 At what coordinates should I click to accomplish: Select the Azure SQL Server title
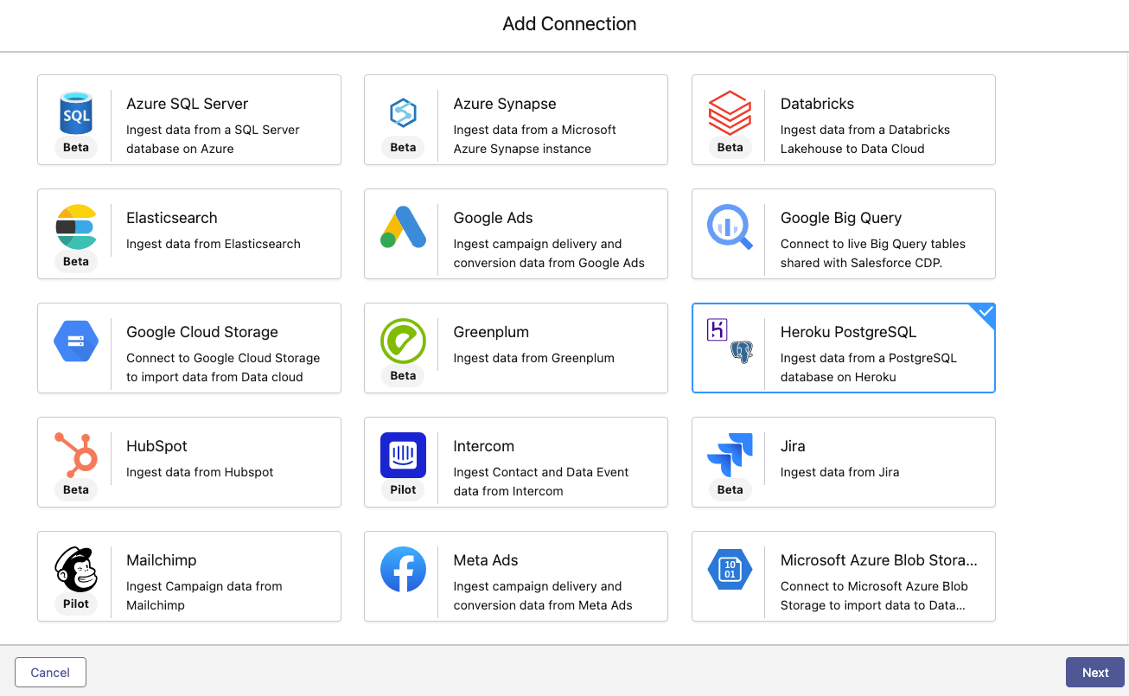(x=187, y=104)
